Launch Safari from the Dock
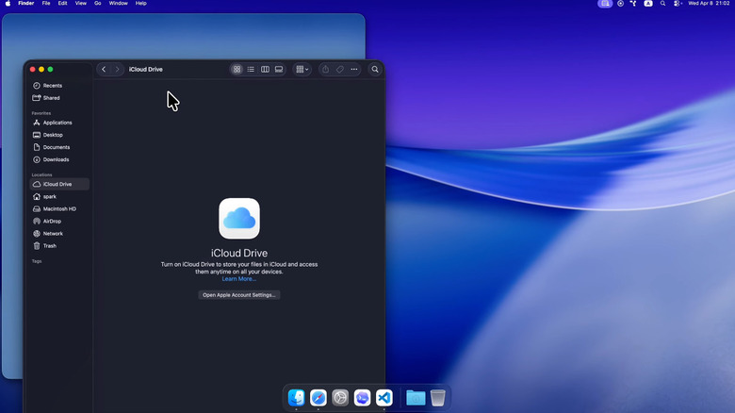 (318, 398)
